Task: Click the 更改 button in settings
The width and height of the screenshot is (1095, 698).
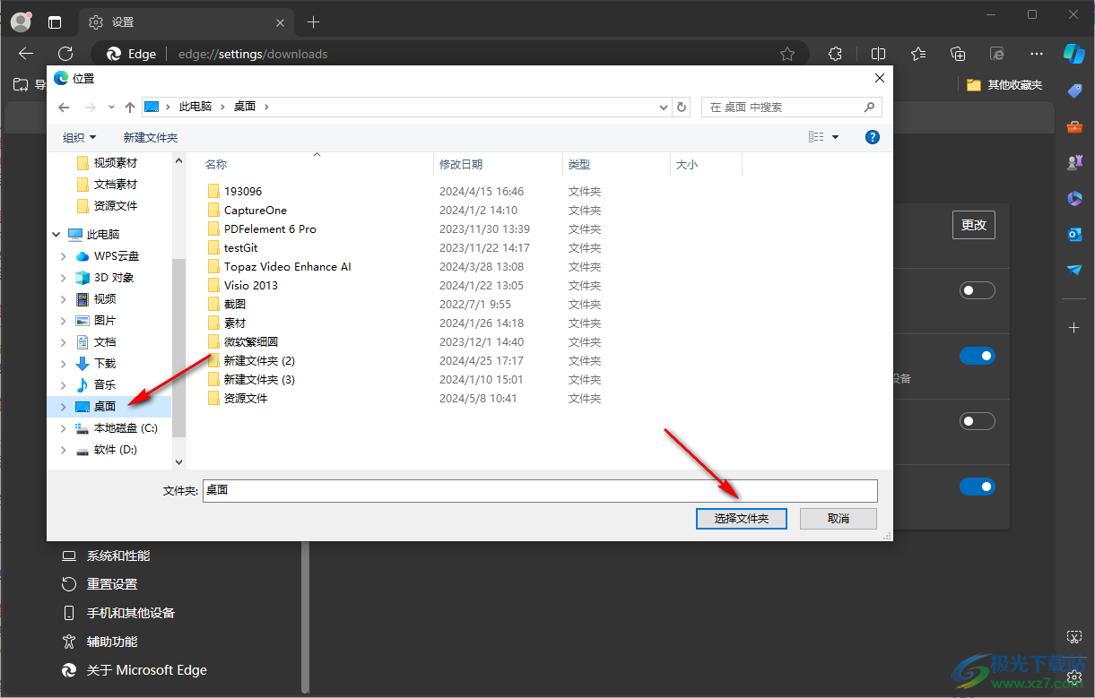Action: point(974,225)
